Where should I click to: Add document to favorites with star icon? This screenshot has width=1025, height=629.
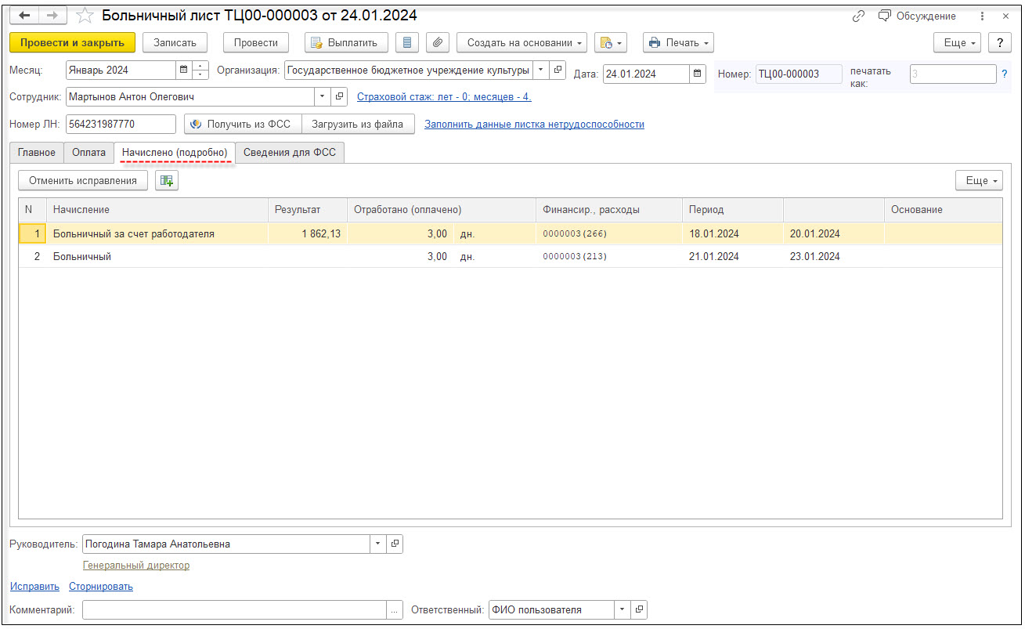85,16
